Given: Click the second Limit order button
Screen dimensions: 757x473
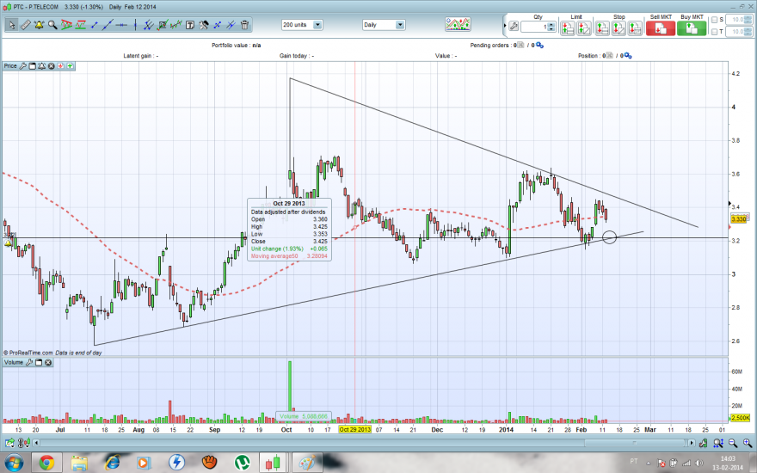Looking at the screenshot, I should tap(584, 28).
